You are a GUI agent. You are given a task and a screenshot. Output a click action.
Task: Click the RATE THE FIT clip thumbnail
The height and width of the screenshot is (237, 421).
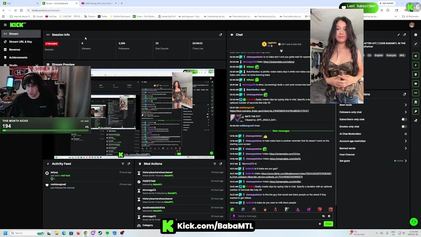click(x=237, y=118)
